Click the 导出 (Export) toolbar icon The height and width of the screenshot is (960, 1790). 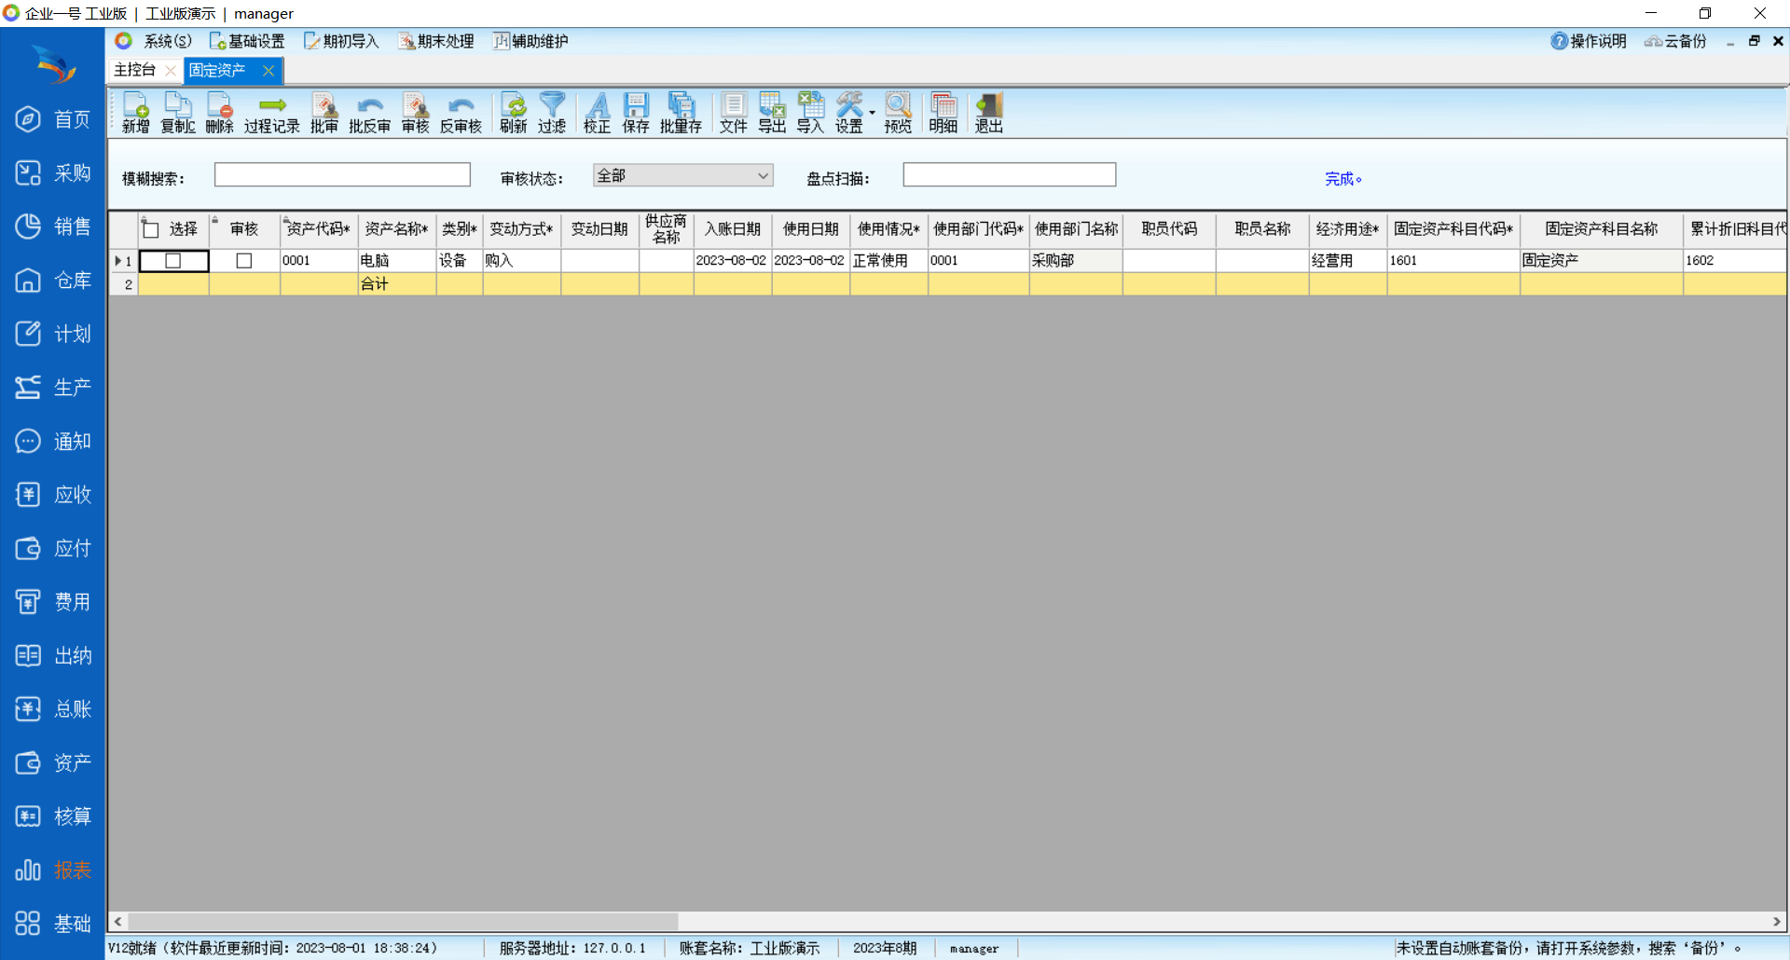[x=772, y=113]
